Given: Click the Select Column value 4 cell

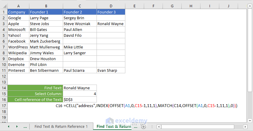Looking at the screenshot, I should (80, 94).
